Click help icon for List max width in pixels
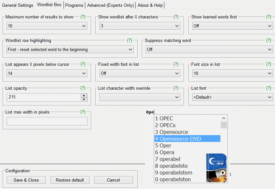 [x=83, y=112]
